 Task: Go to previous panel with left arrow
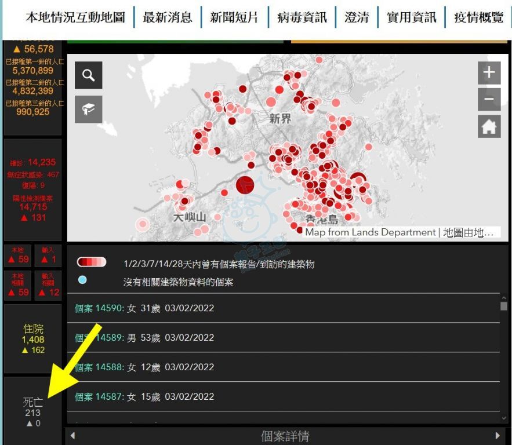pos(72,436)
